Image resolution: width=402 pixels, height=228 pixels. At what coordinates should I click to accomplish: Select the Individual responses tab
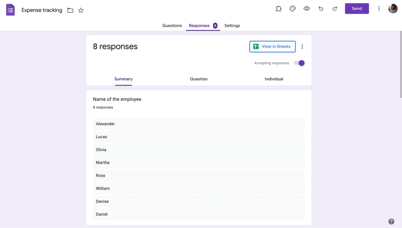click(274, 79)
